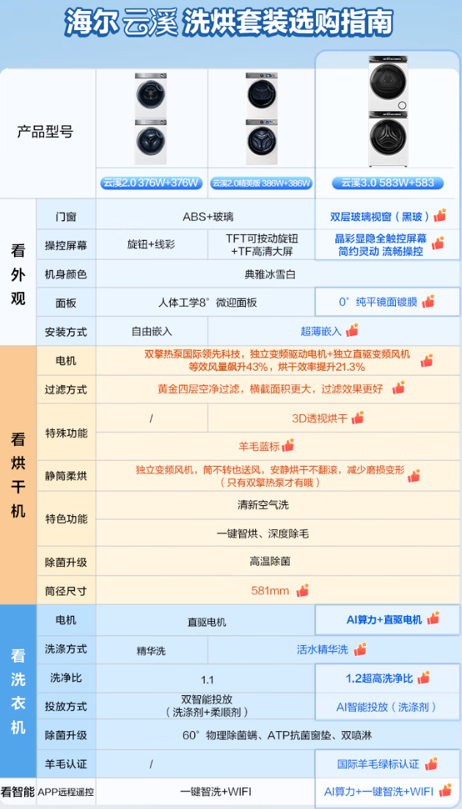Click the 投放方式 row label
Viewport: 462px width, 809px height.
click(65, 706)
